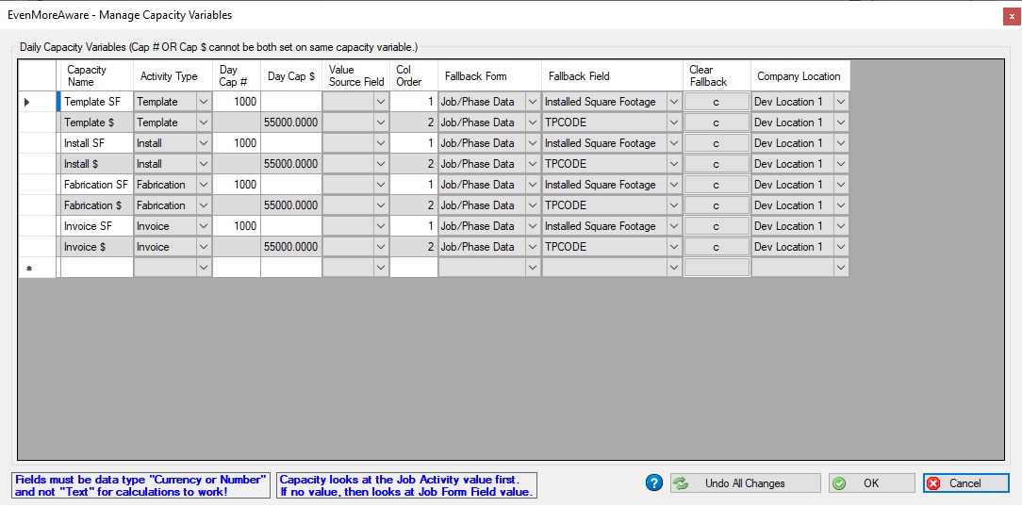The width and height of the screenshot is (1022, 507).
Task: Click the green refresh icon on Undo All Changes
Action: pyautogui.click(x=681, y=482)
